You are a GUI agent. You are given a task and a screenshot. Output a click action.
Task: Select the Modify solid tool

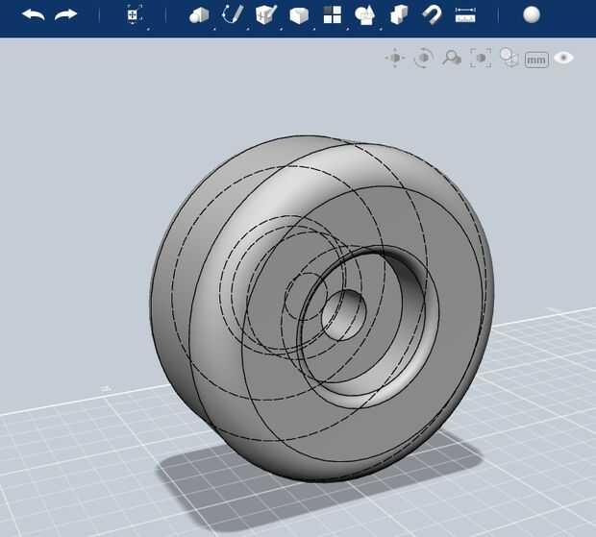[299, 15]
